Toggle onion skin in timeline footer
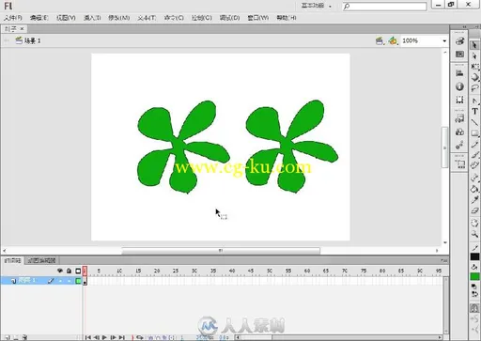The image size is (481, 341). 150,337
